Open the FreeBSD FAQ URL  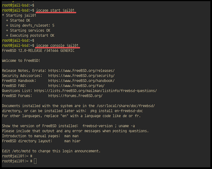76,86
